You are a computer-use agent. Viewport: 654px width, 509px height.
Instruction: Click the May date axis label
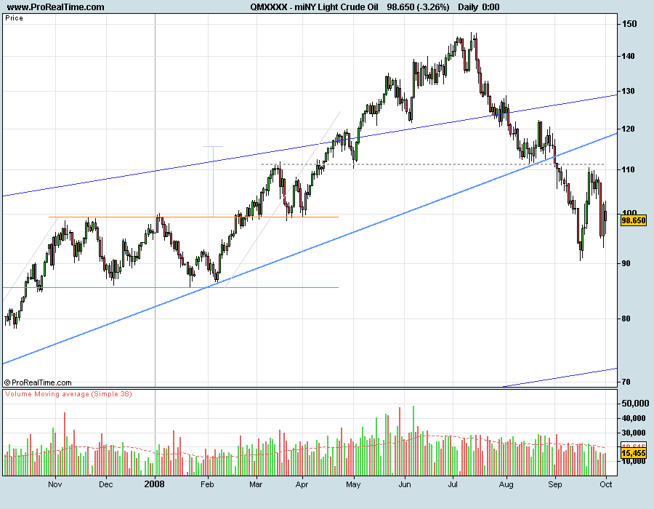(353, 484)
